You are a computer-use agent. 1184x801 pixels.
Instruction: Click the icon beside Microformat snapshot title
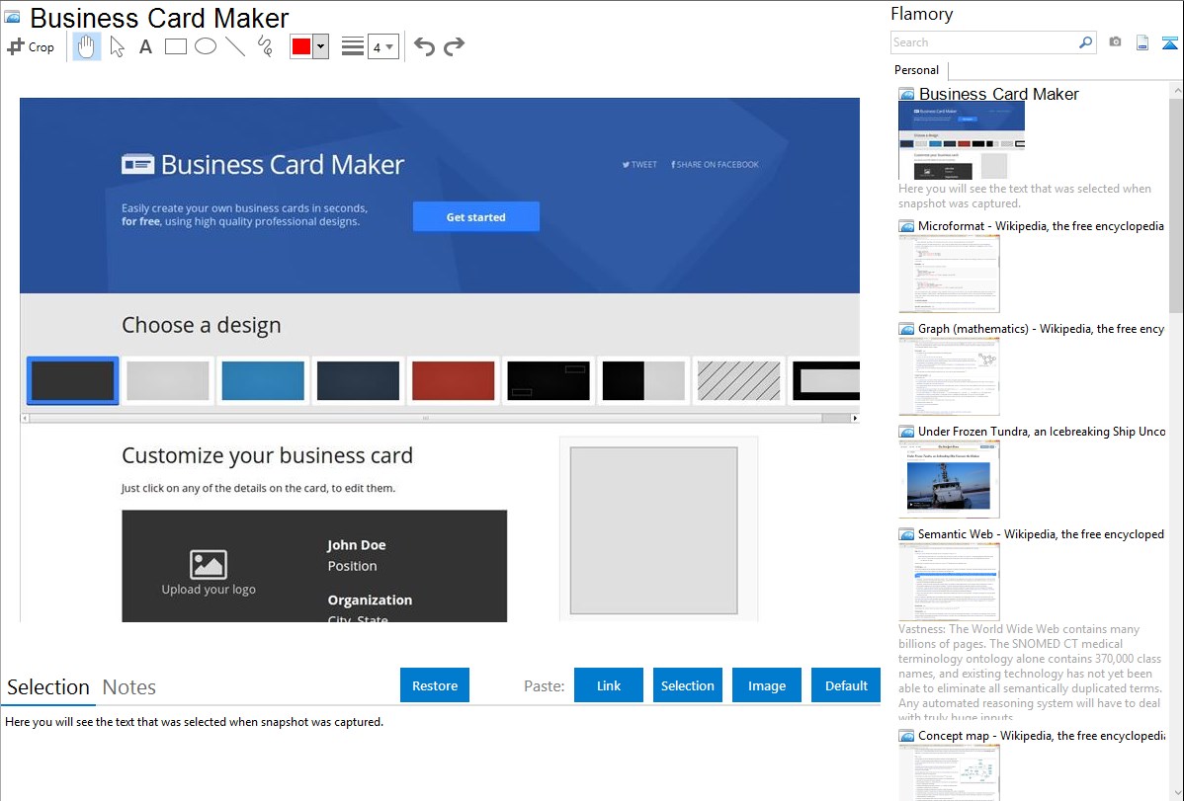pyautogui.click(x=907, y=226)
